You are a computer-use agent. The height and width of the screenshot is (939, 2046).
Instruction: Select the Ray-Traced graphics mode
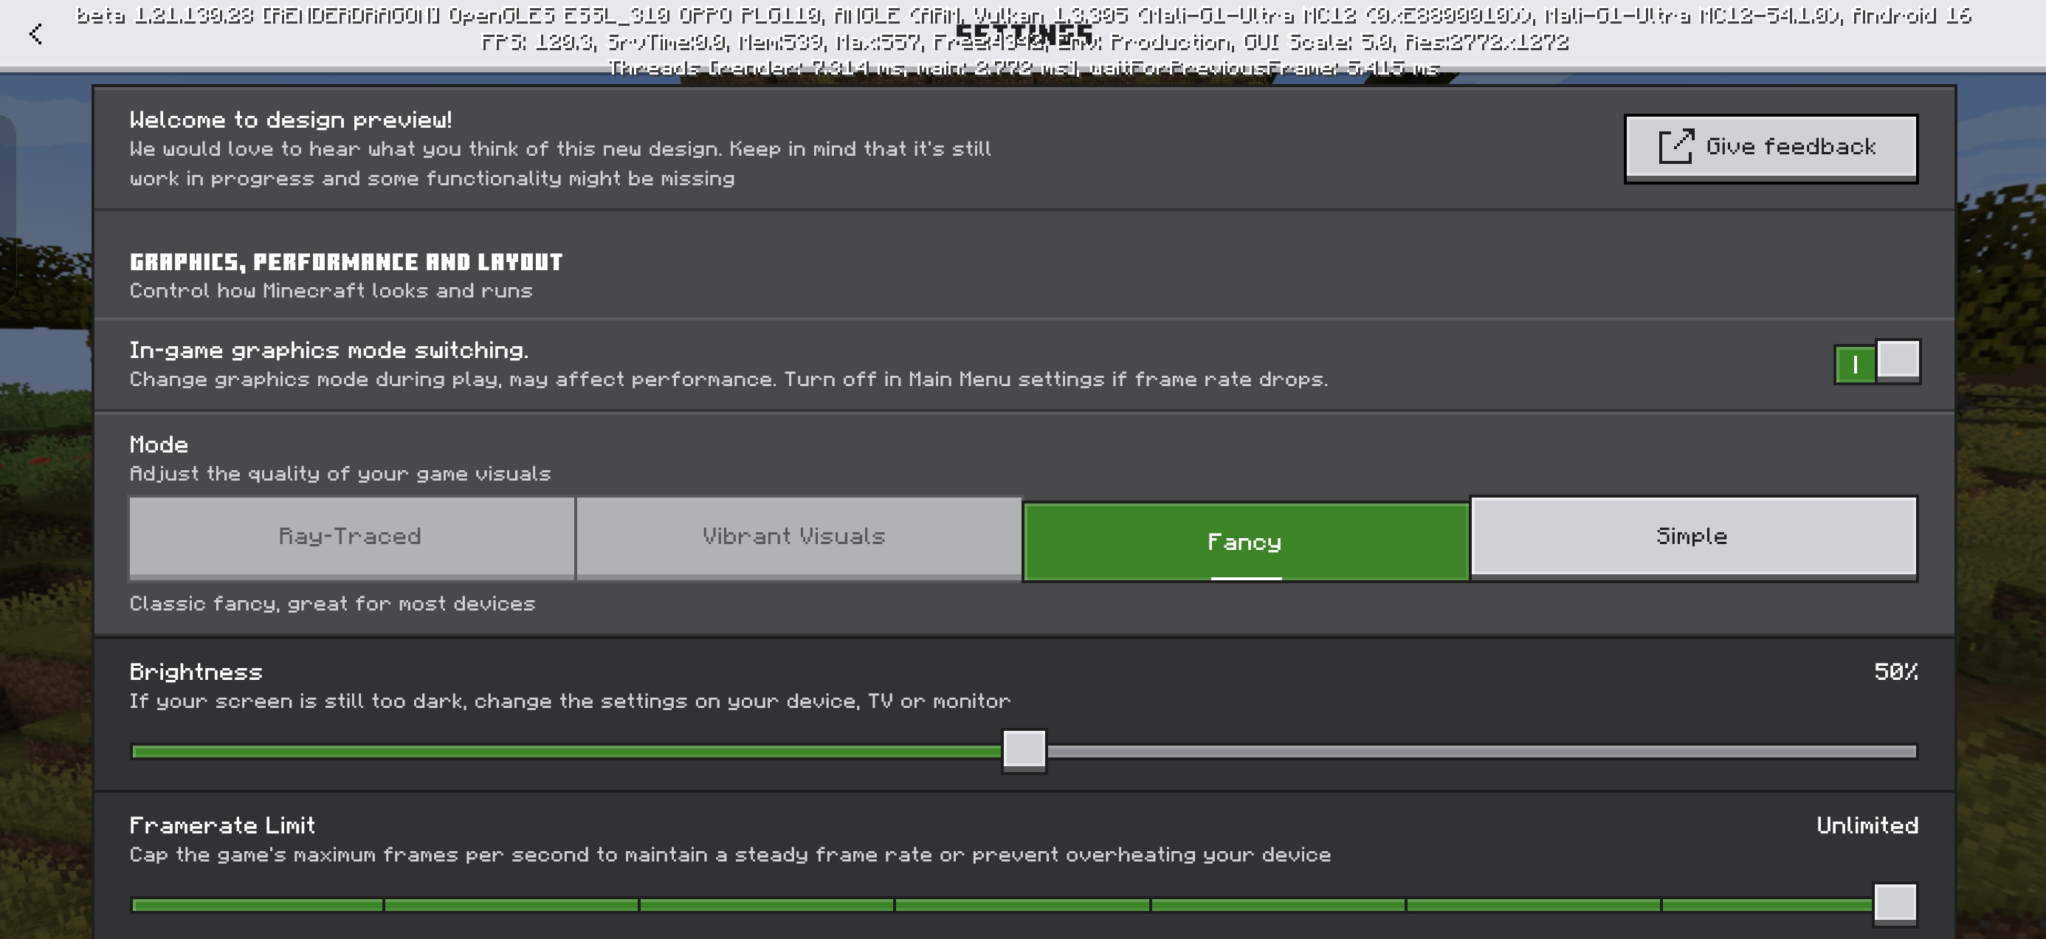click(351, 536)
